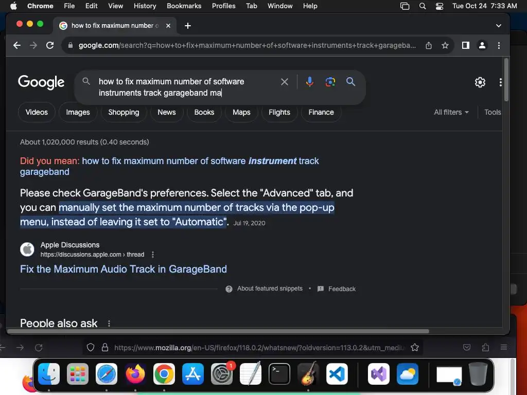This screenshot has width=527, height=395.
Task: Click the vertical scrollbar of the Chrome page
Action: click(506, 80)
